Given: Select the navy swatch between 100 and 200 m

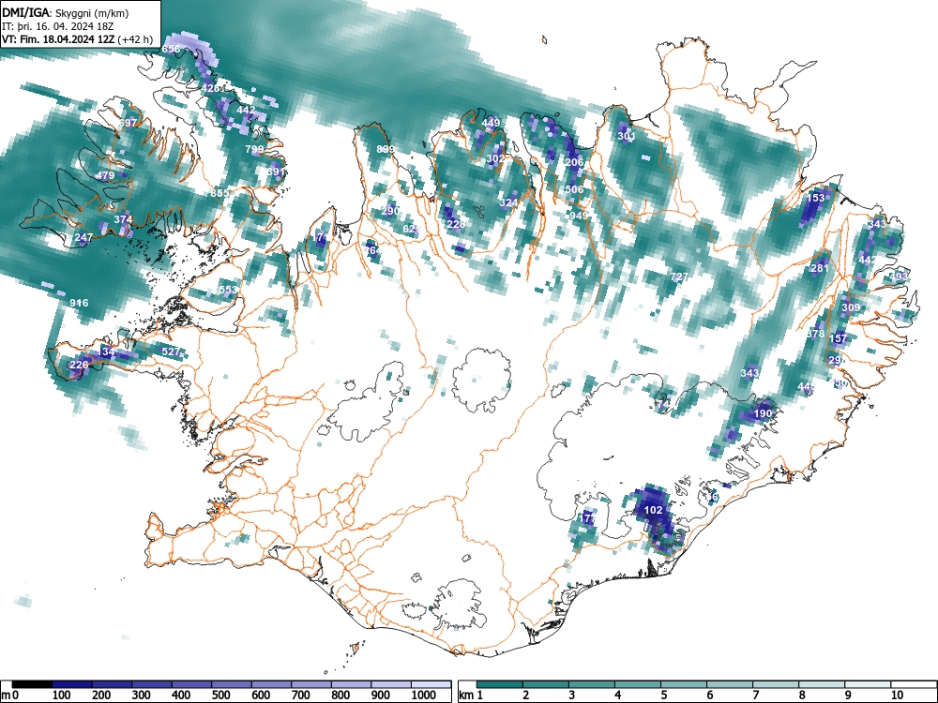Looking at the screenshot, I should (x=72, y=684).
